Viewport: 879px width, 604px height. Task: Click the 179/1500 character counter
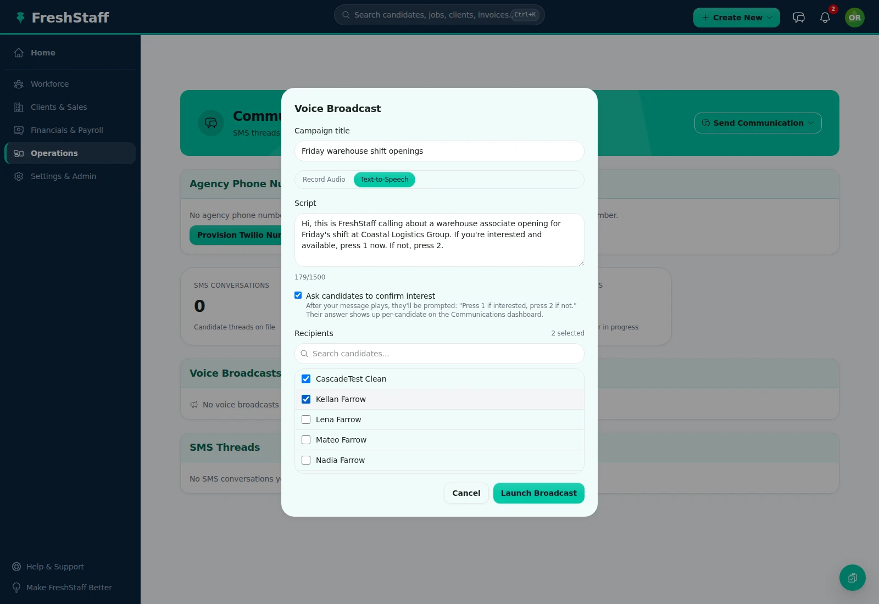click(x=310, y=277)
